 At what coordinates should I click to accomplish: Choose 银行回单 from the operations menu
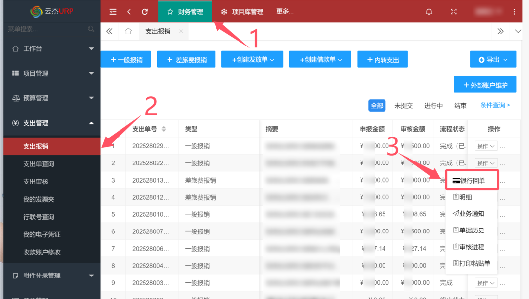coord(472,181)
